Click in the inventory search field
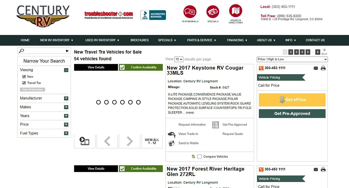This screenshot has width=349, height=188. (x=45, y=51)
